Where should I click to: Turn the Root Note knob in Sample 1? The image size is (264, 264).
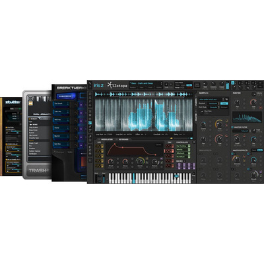(202, 112)
